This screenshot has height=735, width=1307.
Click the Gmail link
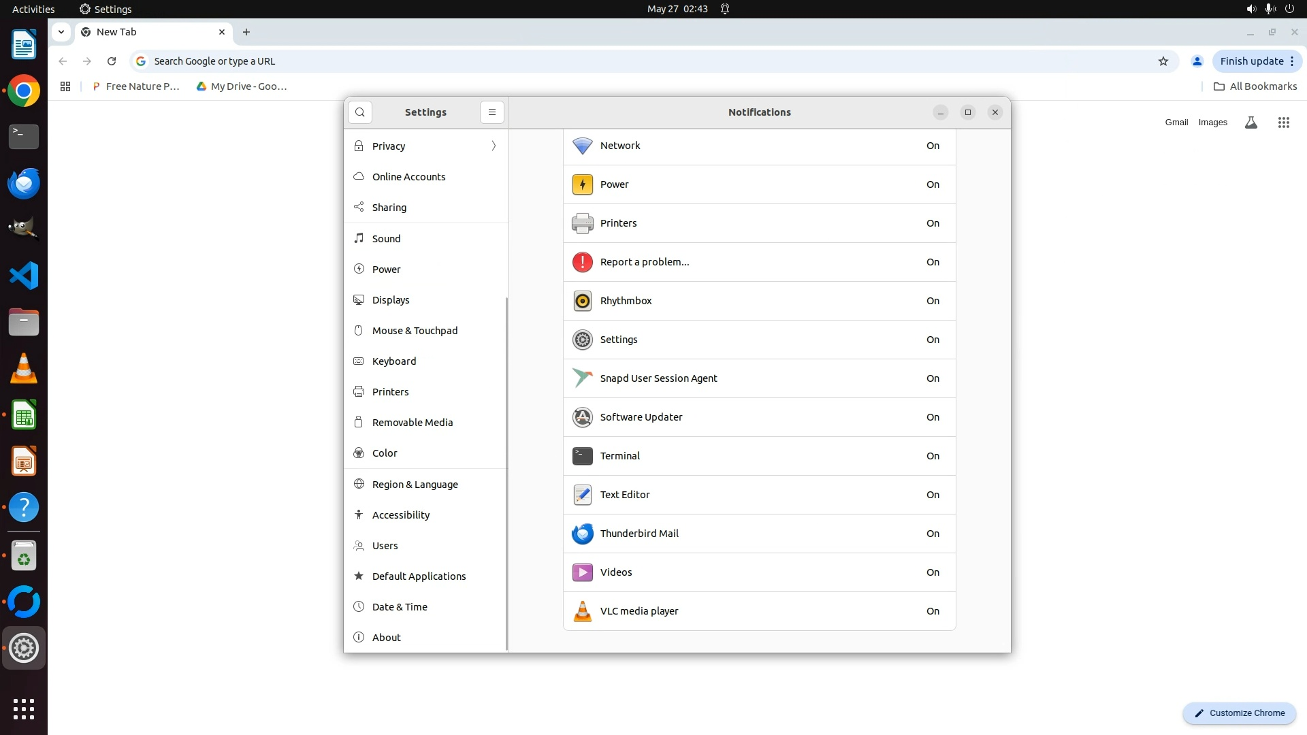pos(1176,122)
